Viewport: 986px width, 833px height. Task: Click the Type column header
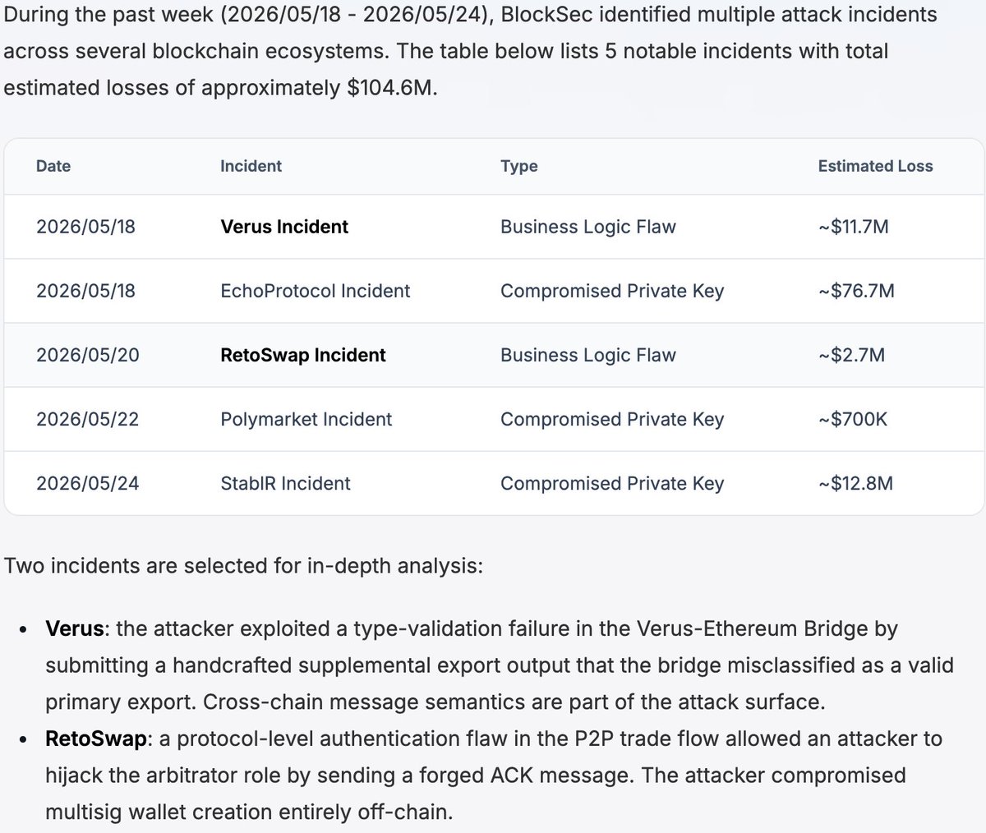[519, 166]
